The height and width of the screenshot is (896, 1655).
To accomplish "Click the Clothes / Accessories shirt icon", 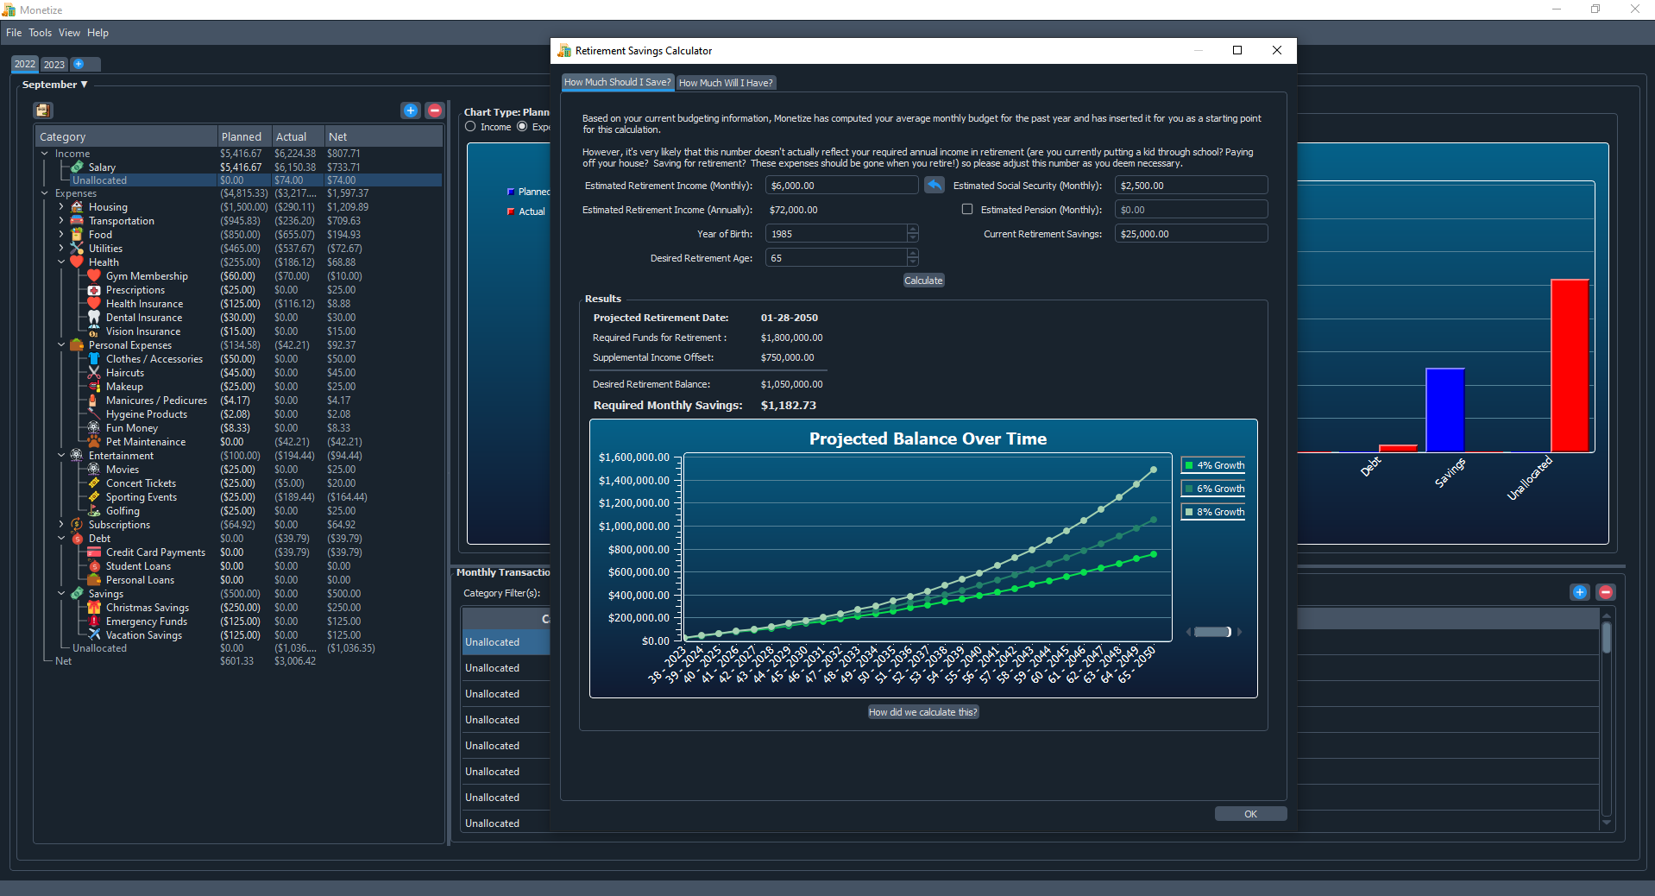I will click(x=94, y=359).
